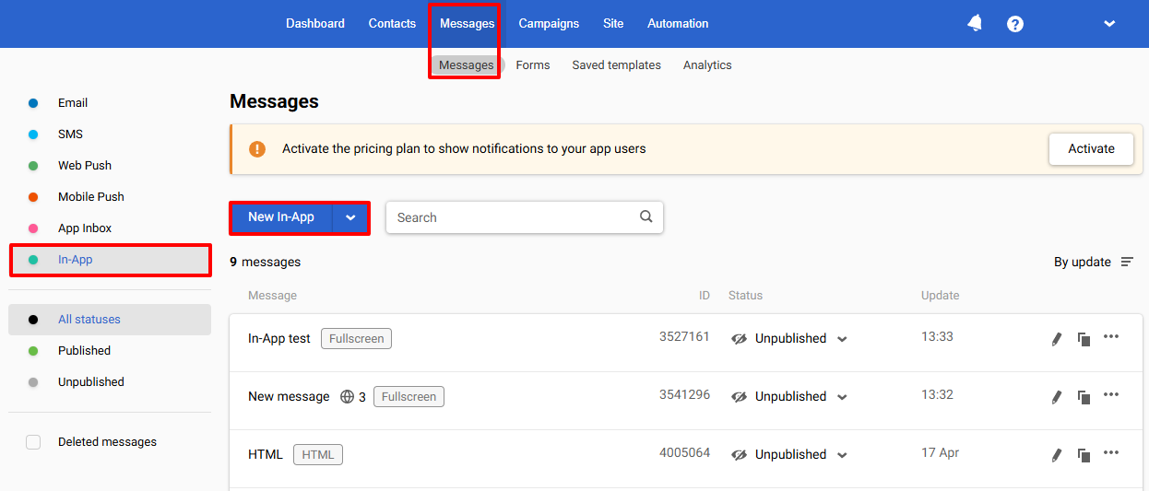The image size is (1149, 491).
Task: Open more options for HTML message
Action: pos(1111,452)
